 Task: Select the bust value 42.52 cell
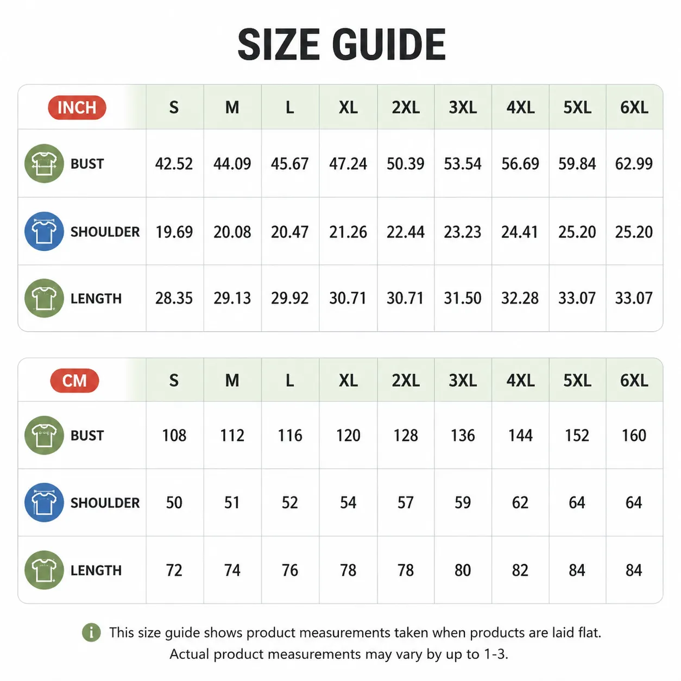click(x=174, y=163)
